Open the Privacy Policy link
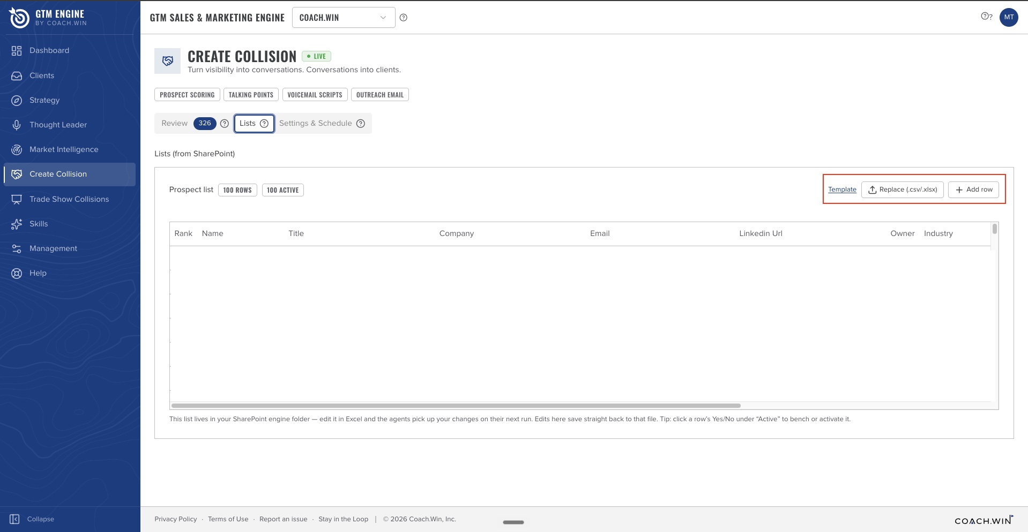This screenshot has width=1028, height=532. tap(176, 519)
